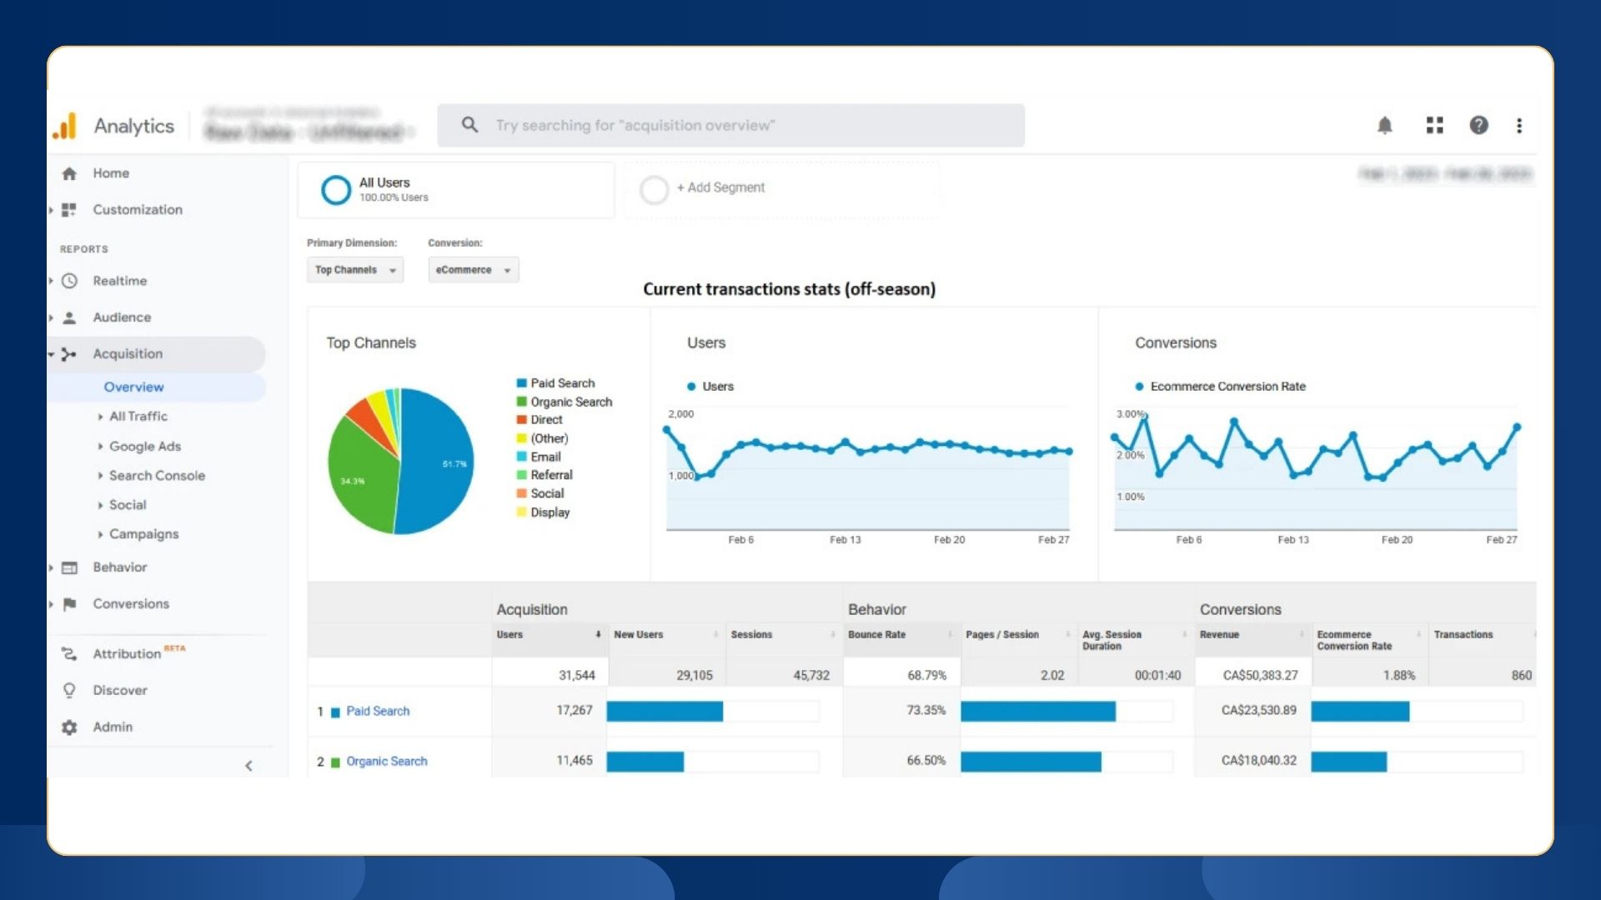
Task: Open the Behavior reports menu item
Action: tap(119, 567)
